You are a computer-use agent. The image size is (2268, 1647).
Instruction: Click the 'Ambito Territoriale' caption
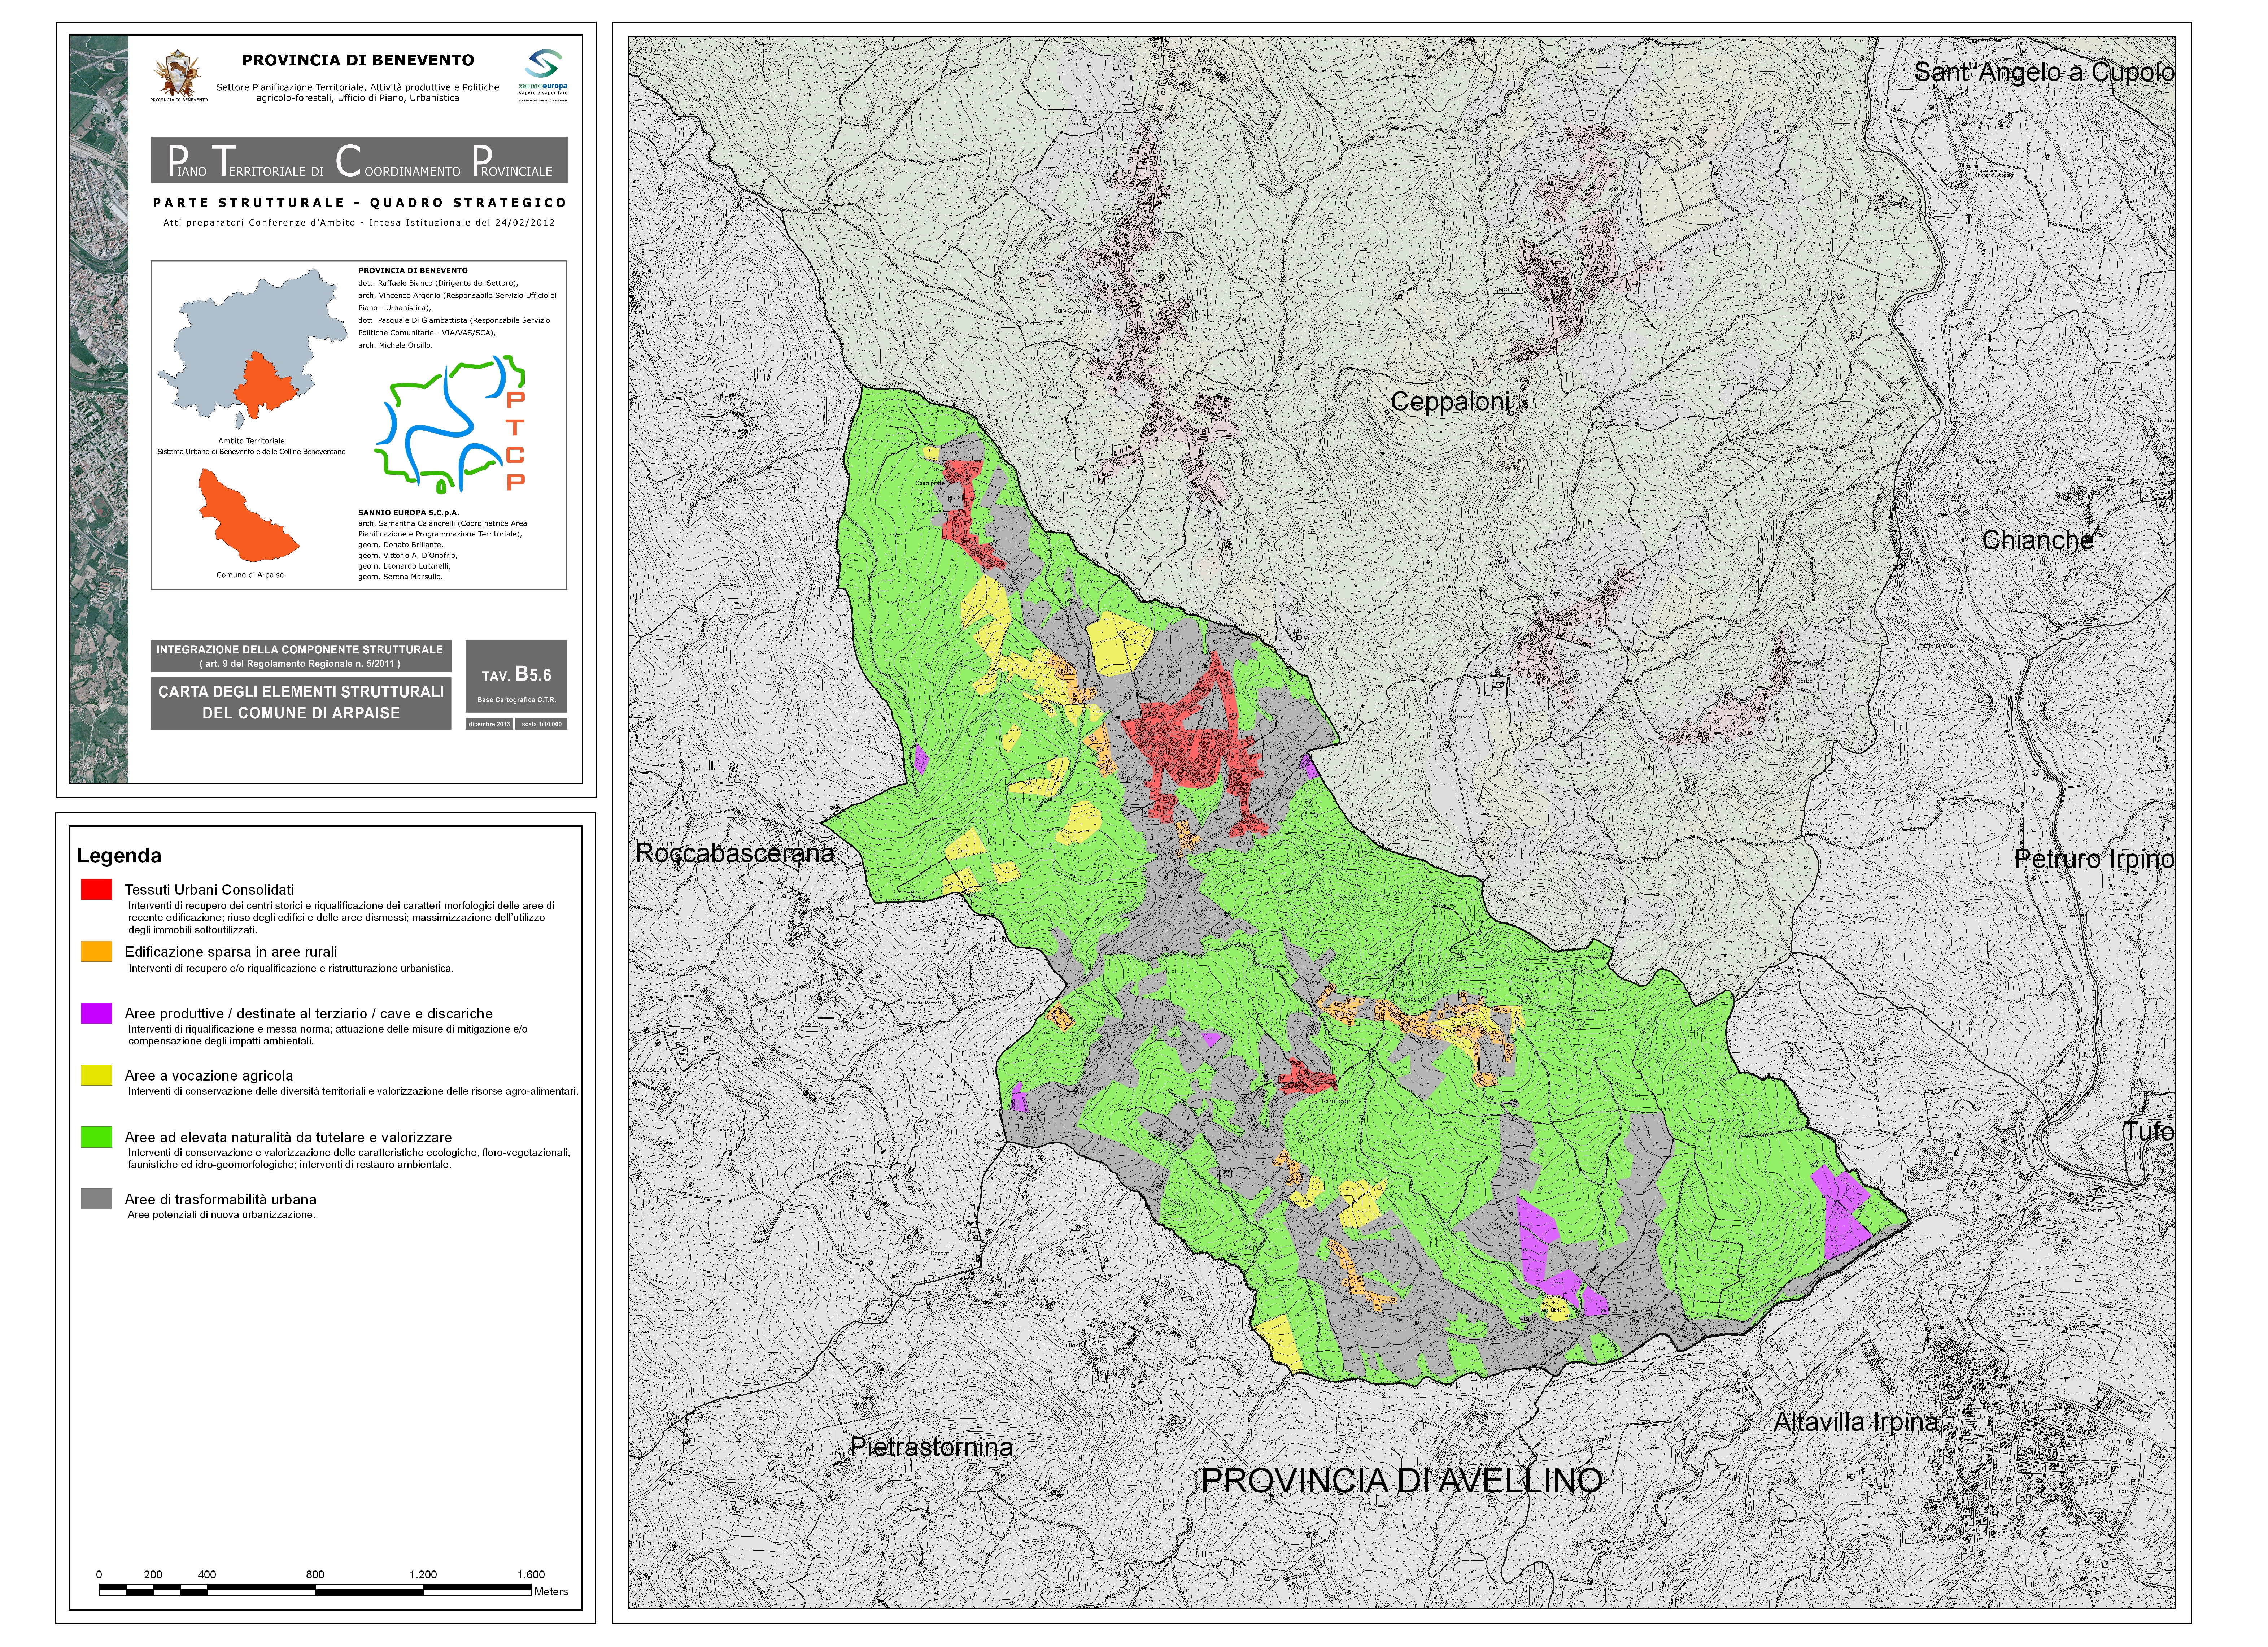tap(251, 441)
